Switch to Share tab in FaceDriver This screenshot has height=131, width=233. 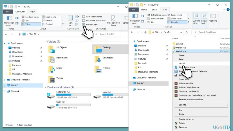(x=154, y=10)
